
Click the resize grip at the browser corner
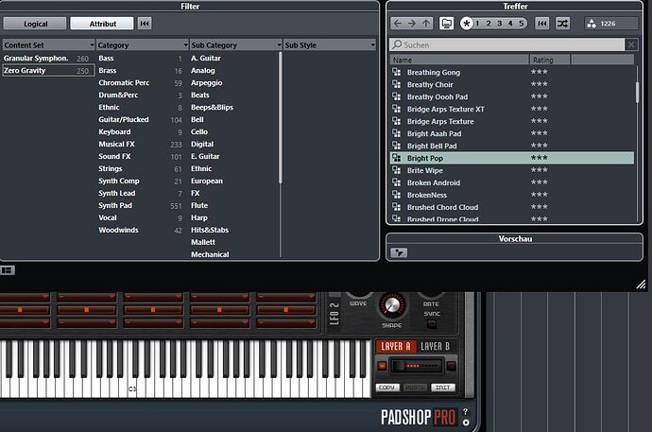(x=641, y=284)
